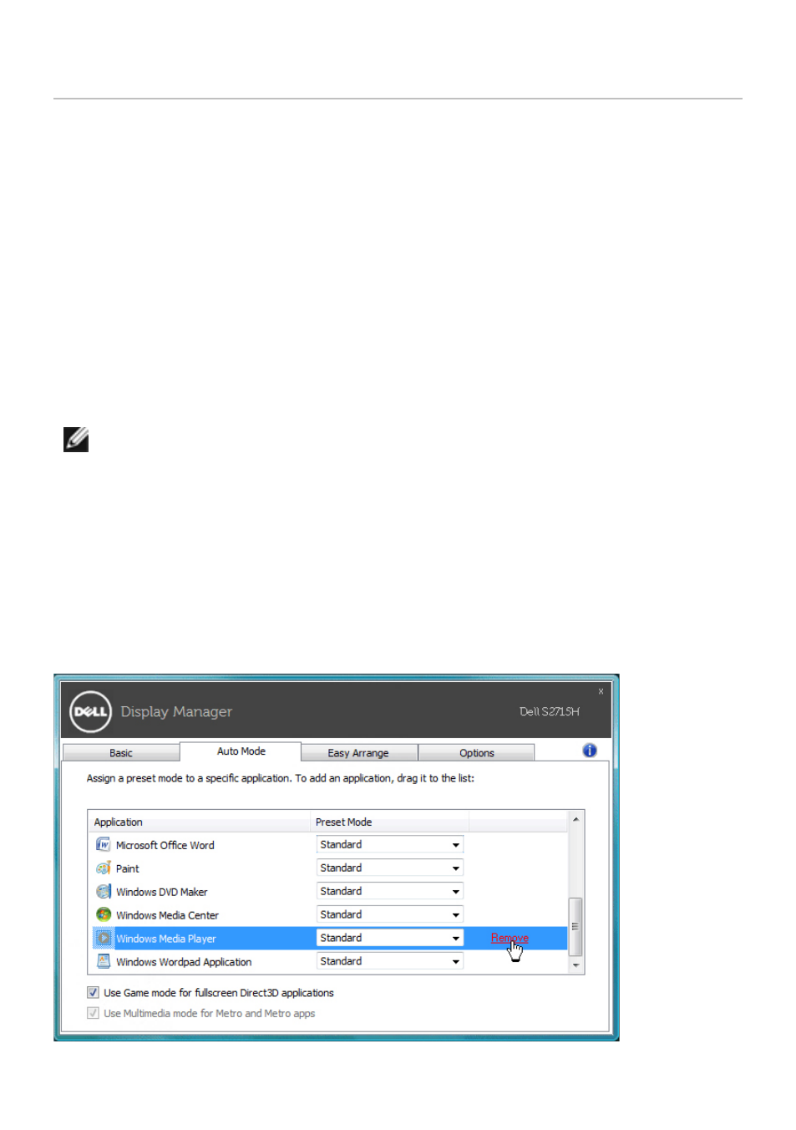
Task: Switch to the Options tab
Action: click(476, 753)
